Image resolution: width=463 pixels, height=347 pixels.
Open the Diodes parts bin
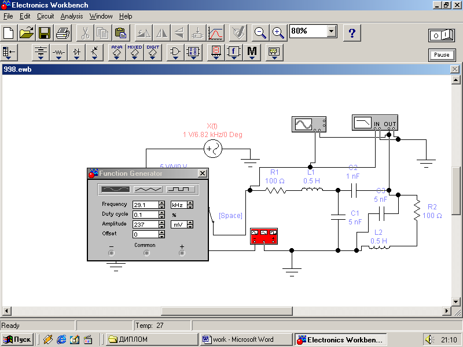76,53
